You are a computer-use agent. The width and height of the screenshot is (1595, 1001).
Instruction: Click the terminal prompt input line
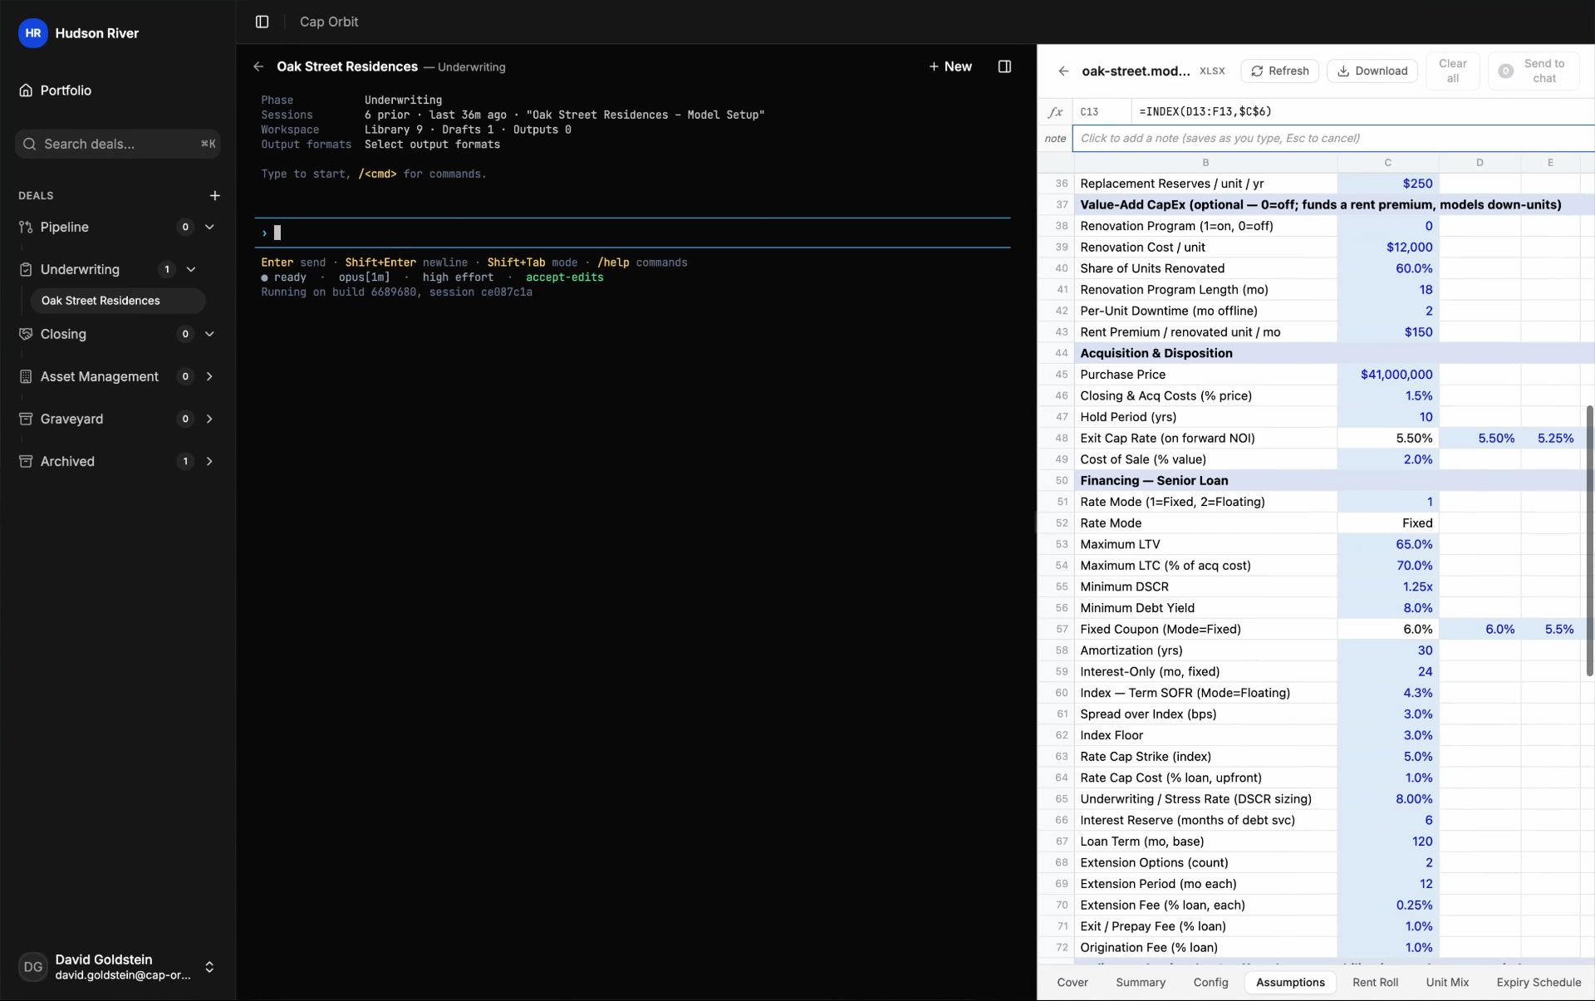click(x=632, y=233)
